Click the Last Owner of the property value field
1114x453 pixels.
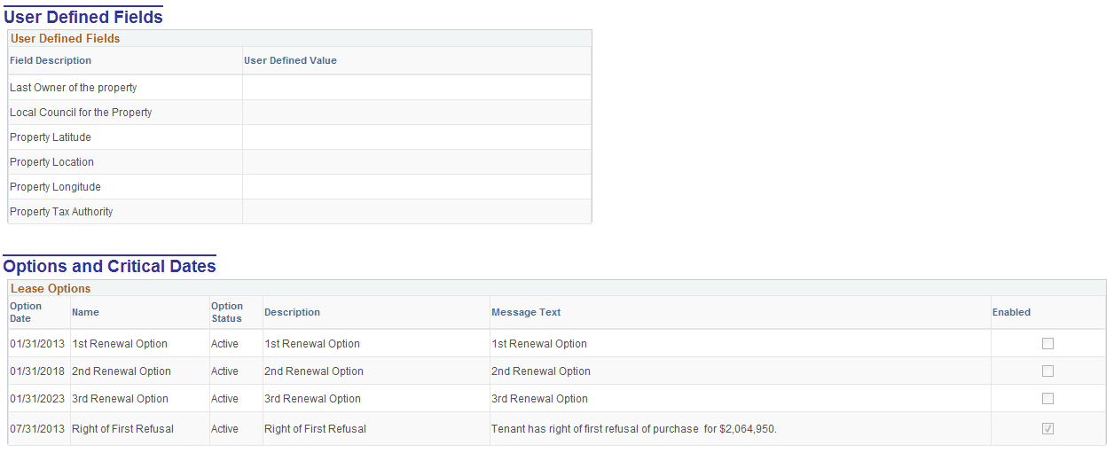(417, 88)
